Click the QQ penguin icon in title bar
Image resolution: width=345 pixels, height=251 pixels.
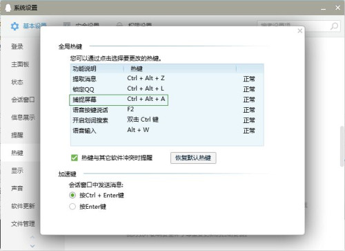tap(8, 8)
